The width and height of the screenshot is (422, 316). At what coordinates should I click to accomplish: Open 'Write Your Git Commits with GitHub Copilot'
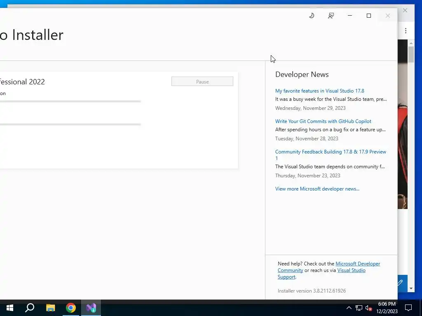(x=323, y=121)
